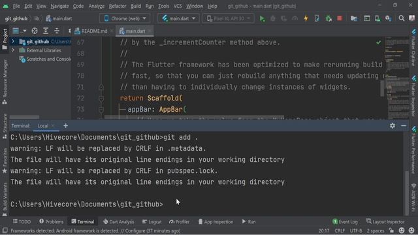Open the TODO tool window
This screenshot has width=418, height=235.
22,221
